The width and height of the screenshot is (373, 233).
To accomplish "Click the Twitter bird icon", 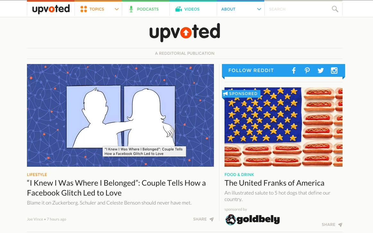I will coord(321,70).
